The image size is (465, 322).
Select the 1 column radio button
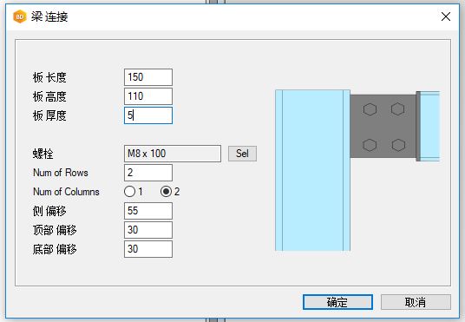[x=129, y=192]
